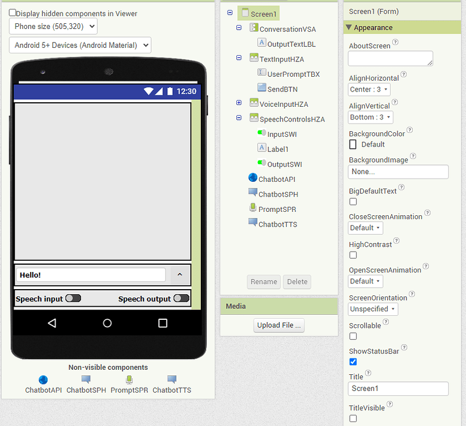
Task: Select SendBTN in the component tree
Action: point(282,89)
